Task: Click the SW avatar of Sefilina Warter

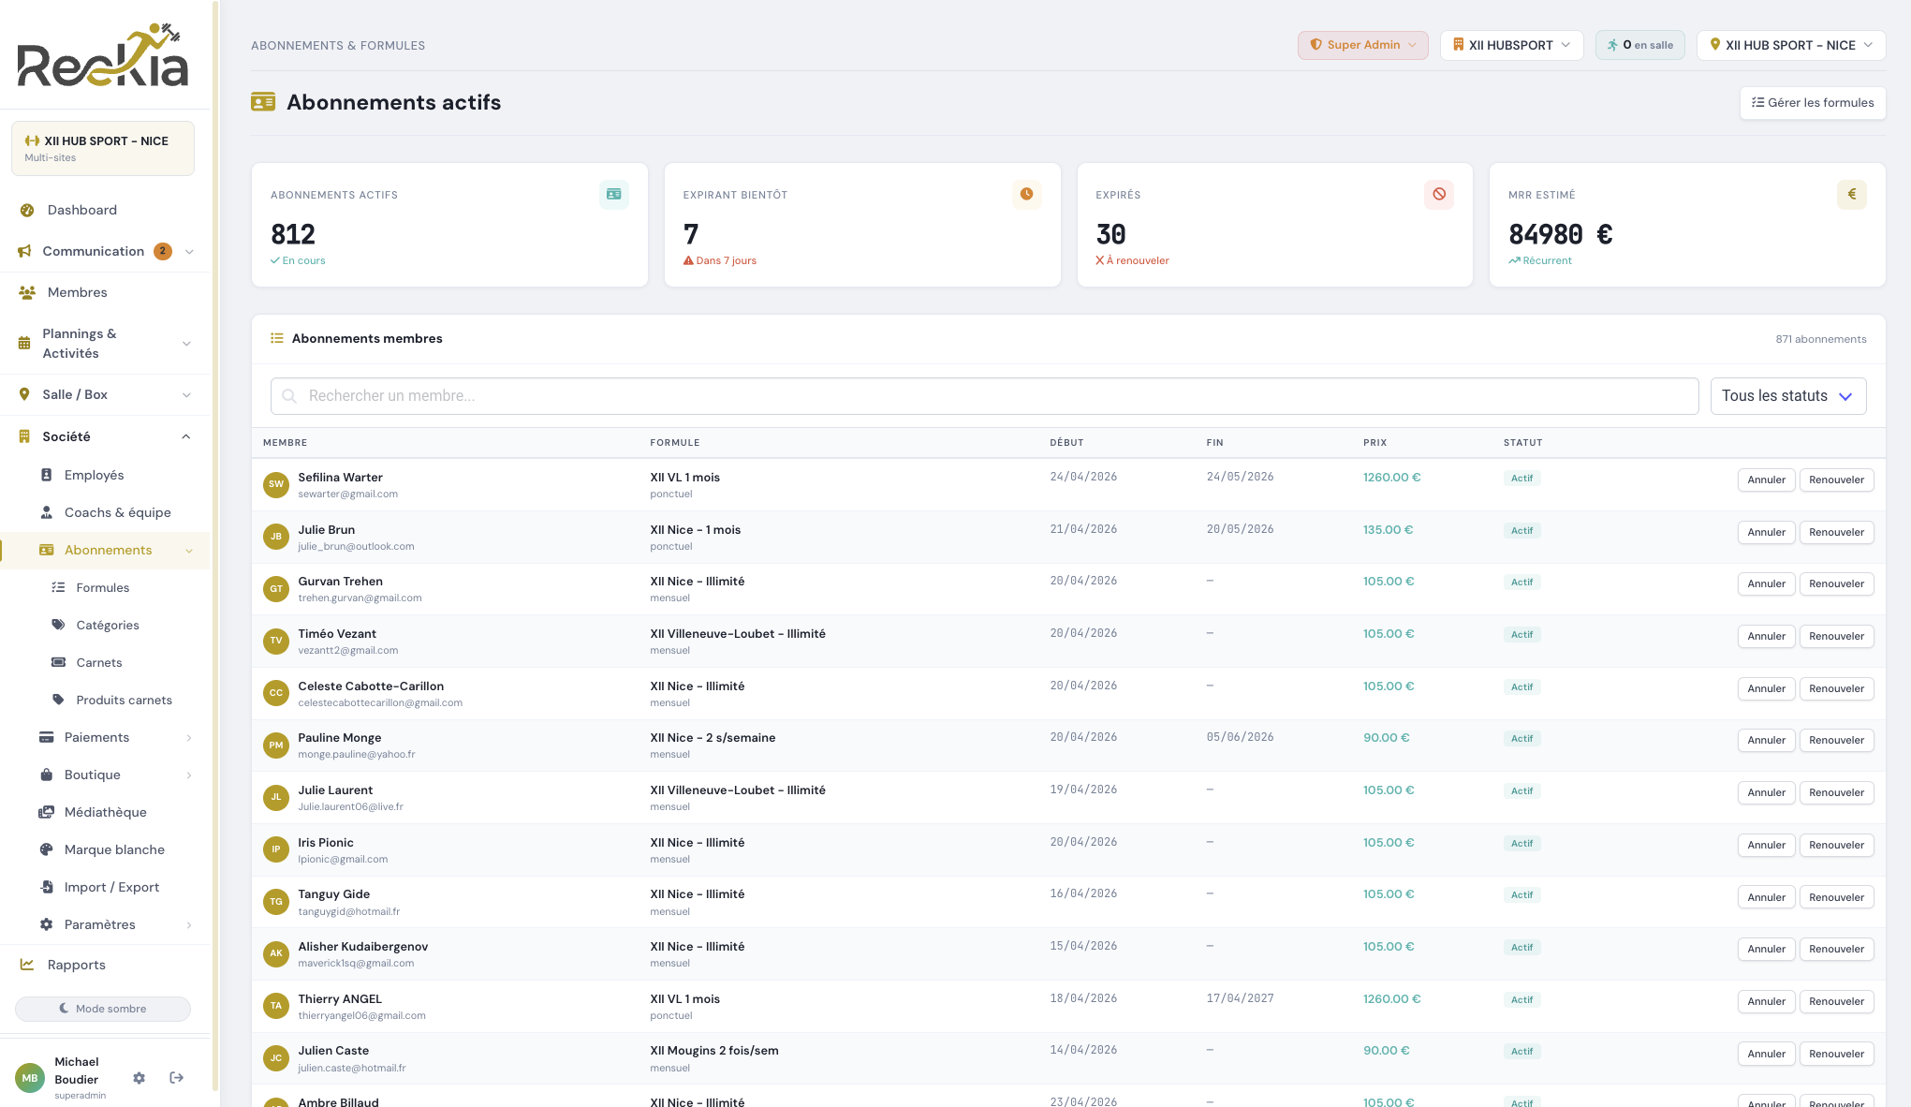Action: coord(276,485)
